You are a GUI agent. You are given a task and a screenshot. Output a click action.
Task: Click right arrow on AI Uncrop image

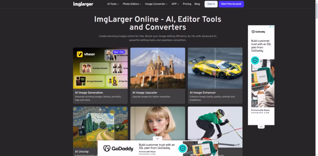click(117, 127)
